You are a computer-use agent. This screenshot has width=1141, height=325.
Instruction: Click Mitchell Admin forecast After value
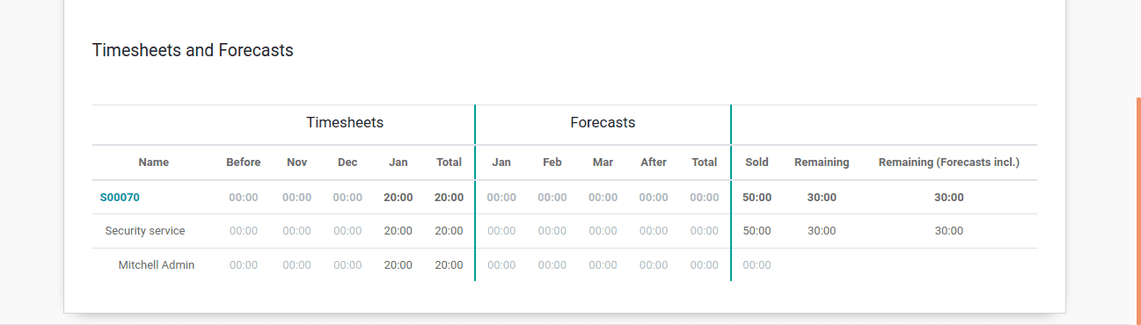point(654,264)
